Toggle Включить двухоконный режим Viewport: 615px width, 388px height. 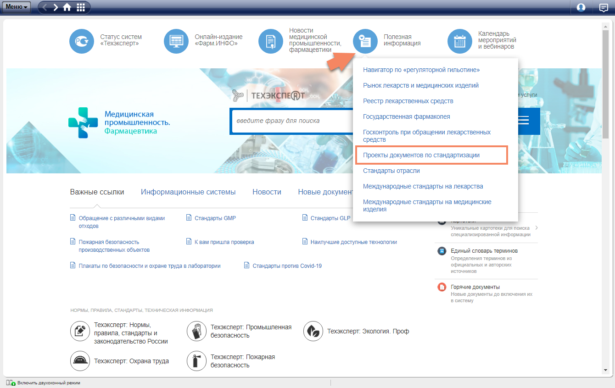click(x=43, y=383)
